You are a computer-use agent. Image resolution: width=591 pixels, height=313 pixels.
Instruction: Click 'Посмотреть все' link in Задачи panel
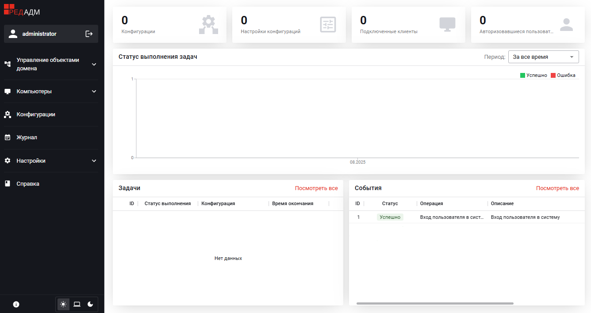pyautogui.click(x=316, y=188)
